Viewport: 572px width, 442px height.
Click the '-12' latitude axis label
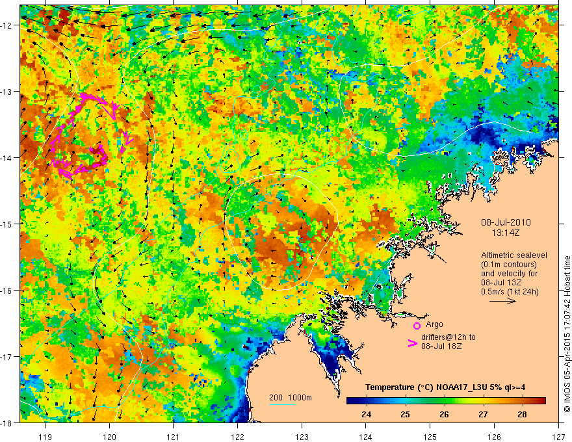[7, 25]
